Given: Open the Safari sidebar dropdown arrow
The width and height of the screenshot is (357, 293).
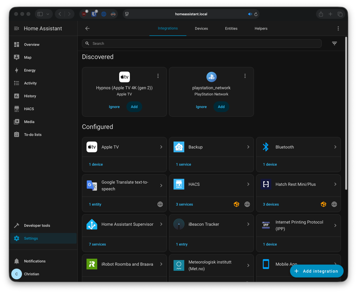Looking at the screenshot, I should tap(48, 14).
